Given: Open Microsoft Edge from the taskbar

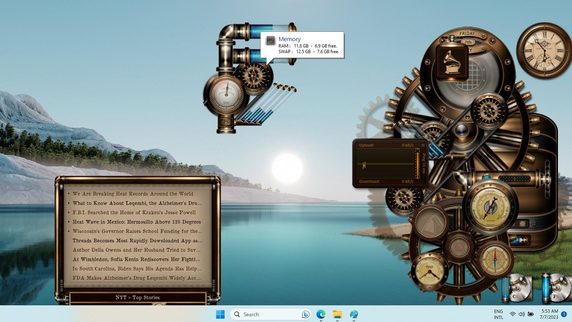Looking at the screenshot, I should 320,314.
